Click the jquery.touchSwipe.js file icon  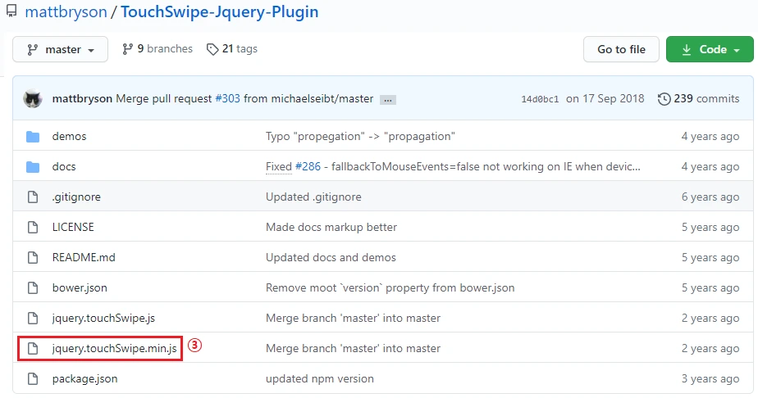click(33, 319)
